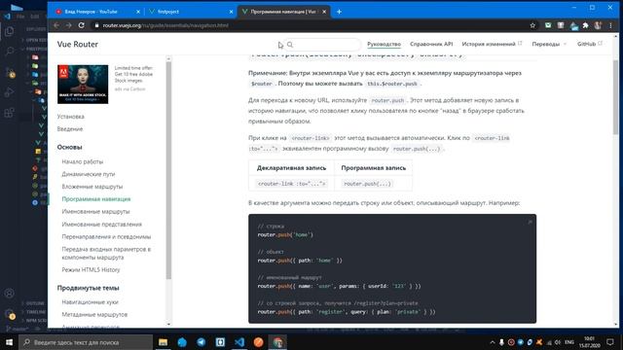
Task: Open Chrome from the taskbar
Action: 277,342
